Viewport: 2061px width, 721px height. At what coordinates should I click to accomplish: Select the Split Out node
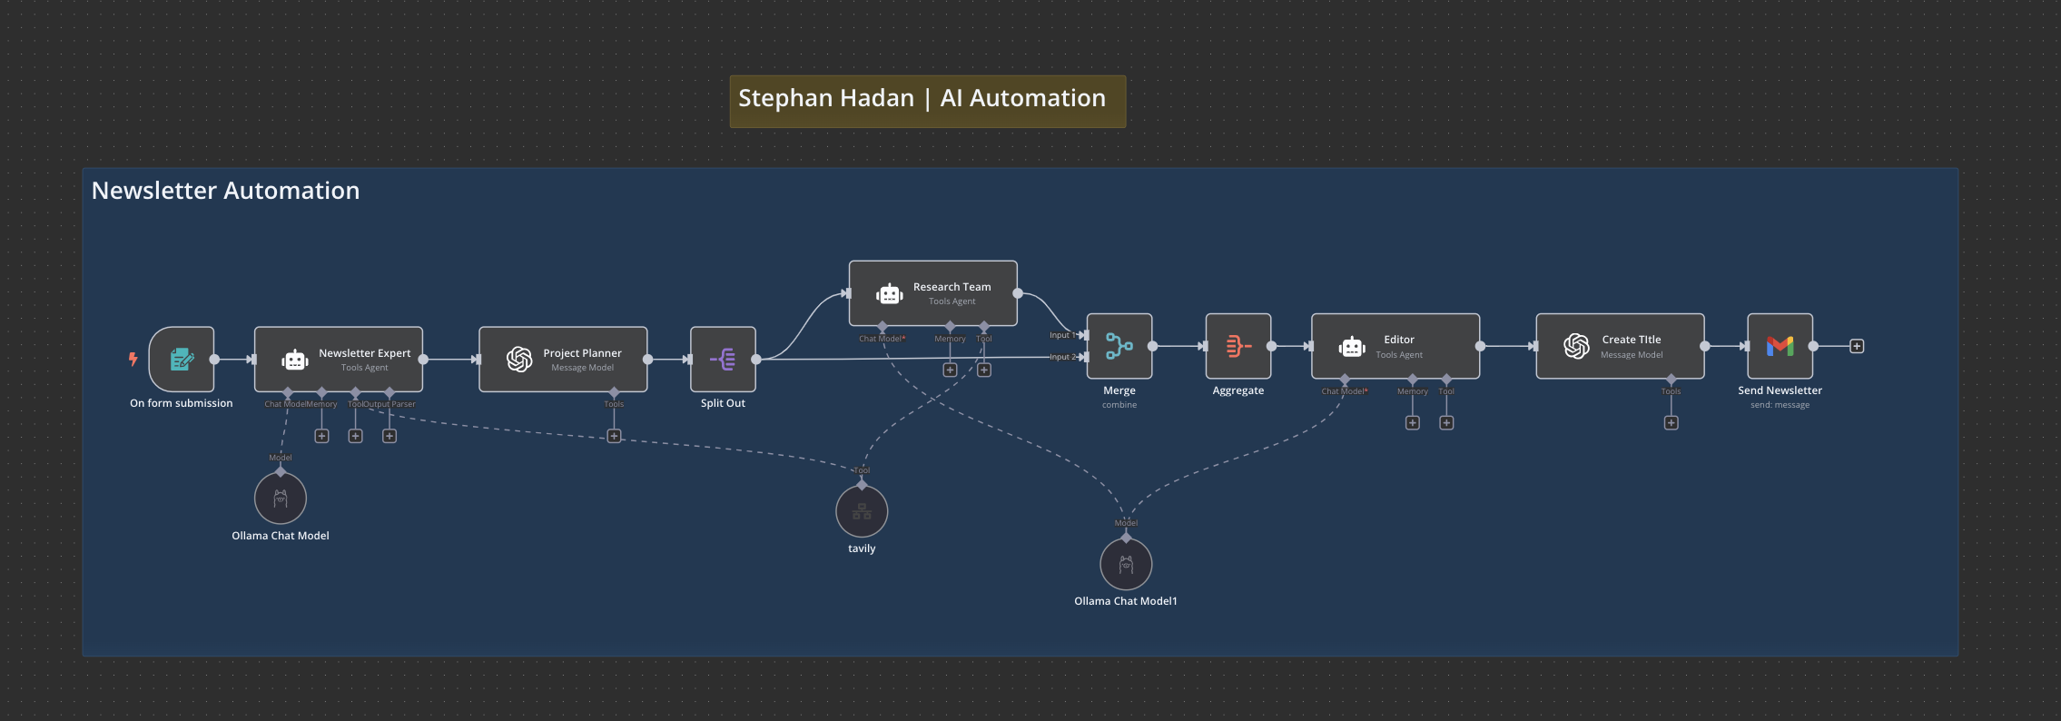click(x=723, y=360)
